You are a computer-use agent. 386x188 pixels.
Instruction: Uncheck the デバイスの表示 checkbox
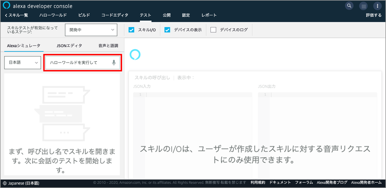pyautogui.click(x=167, y=30)
